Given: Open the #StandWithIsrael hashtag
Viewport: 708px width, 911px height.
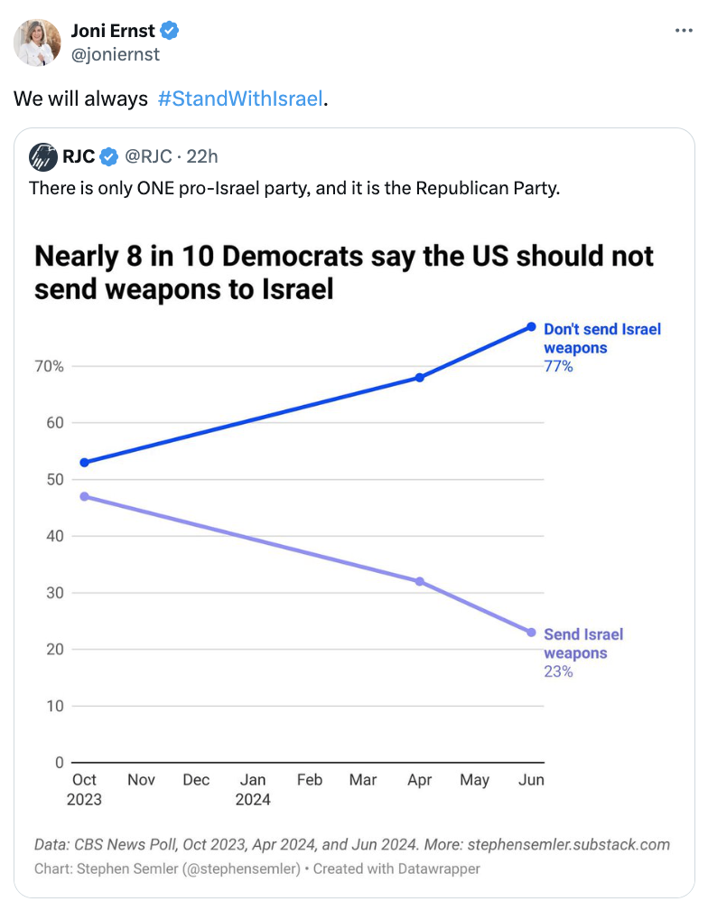Looking at the screenshot, I should point(239,99).
